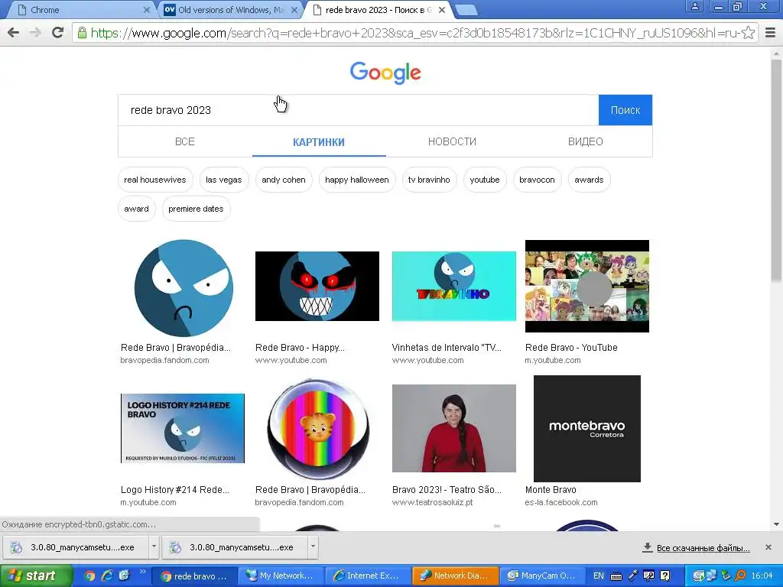Click 'www.teatrosaoluiz.pt' source text
This screenshot has height=587, width=783.
coord(433,502)
